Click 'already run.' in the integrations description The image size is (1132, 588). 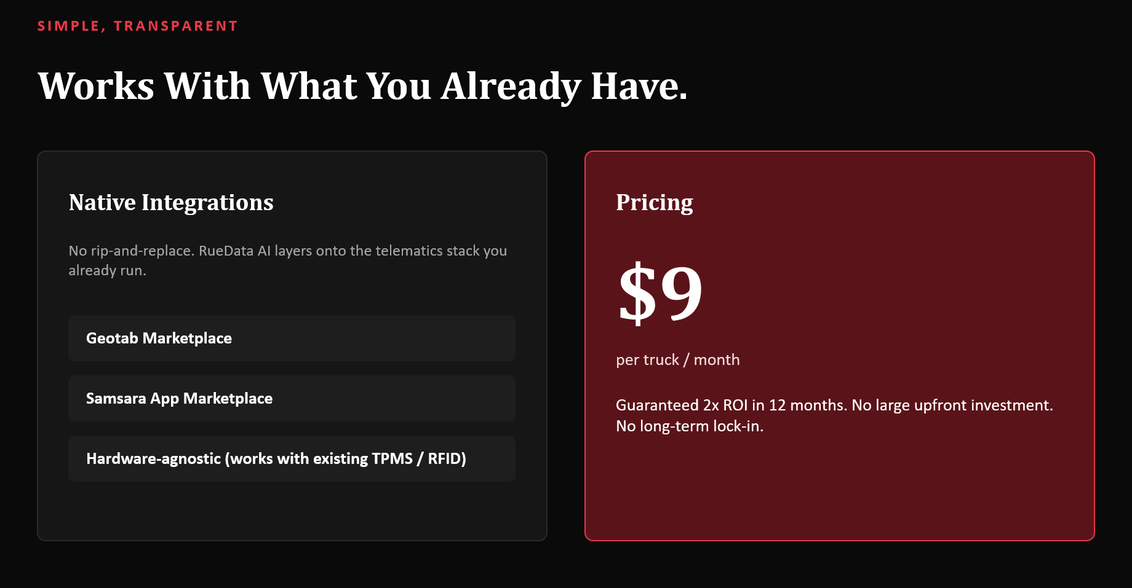108,270
